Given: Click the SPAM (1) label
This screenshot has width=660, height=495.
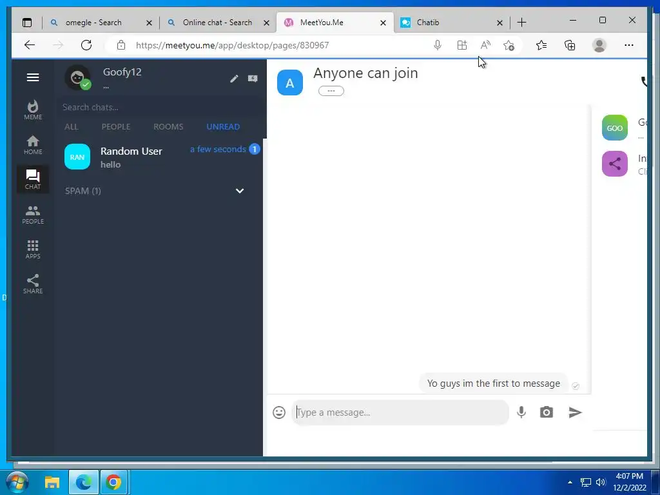Looking at the screenshot, I should pyautogui.click(x=83, y=191).
